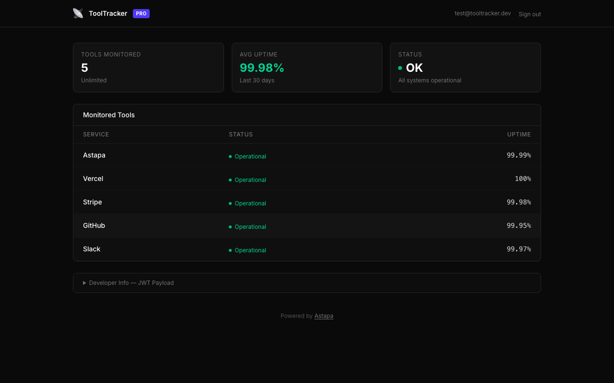Click Stripe's operational status dot

[230, 203]
